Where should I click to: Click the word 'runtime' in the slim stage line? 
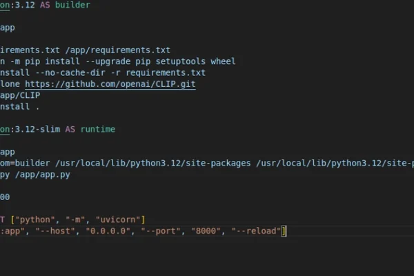click(x=98, y=129)
